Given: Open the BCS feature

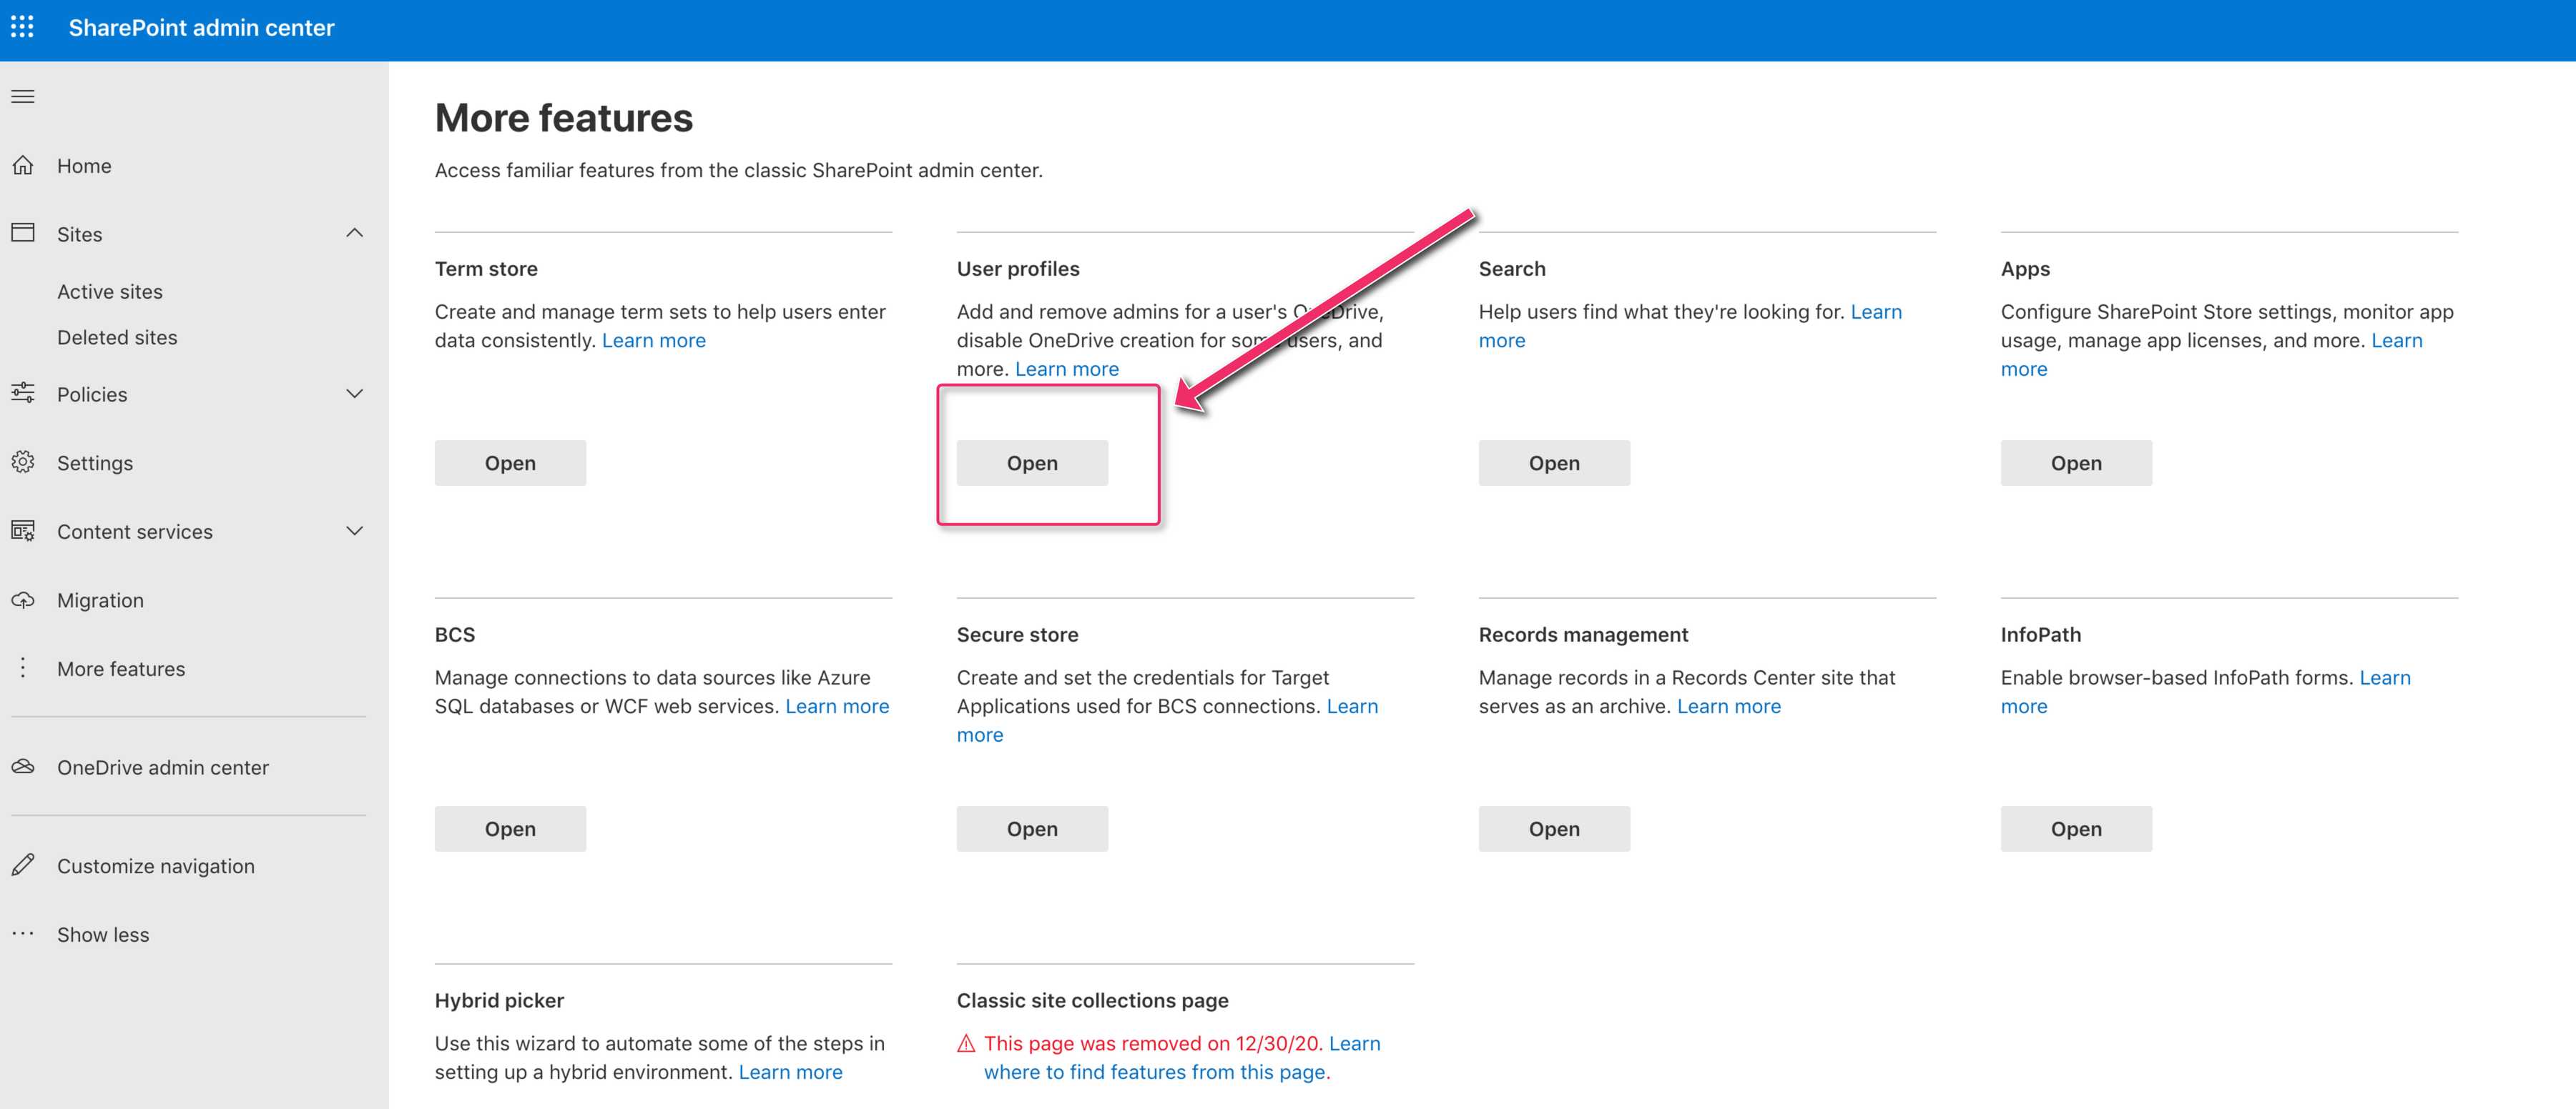Looking at the screenshot, I should point(510,828).
